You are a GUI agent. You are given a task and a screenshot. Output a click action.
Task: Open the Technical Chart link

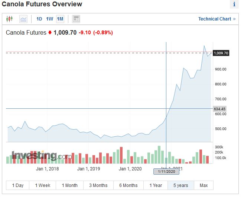click(x=214, y=19)
